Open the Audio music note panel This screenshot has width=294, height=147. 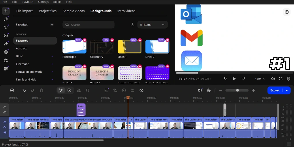tap(6, 19)
